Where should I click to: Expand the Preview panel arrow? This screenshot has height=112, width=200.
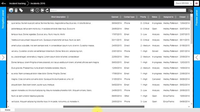click(x=197, y=57)
